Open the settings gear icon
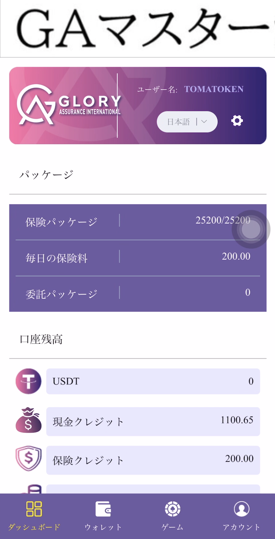 click(237, 121)
